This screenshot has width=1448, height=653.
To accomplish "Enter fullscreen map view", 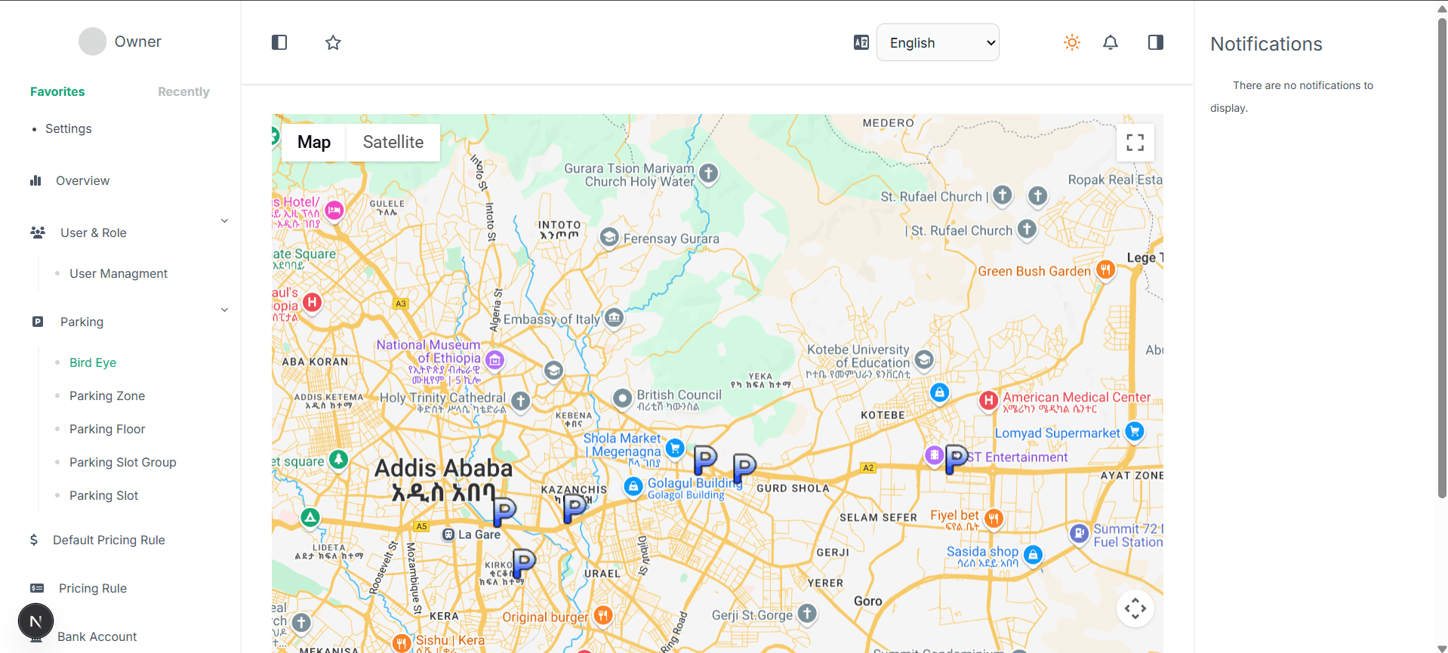I will click(1135, 142).
